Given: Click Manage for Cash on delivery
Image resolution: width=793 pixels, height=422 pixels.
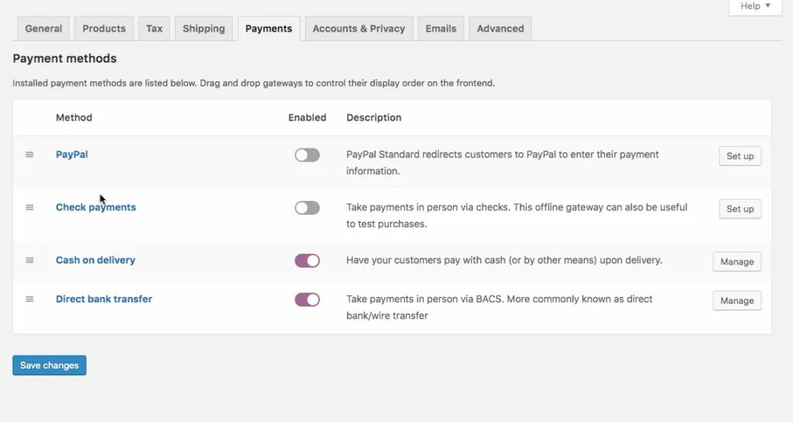Looking at the screenshot, I should click(x=736, y=262).
